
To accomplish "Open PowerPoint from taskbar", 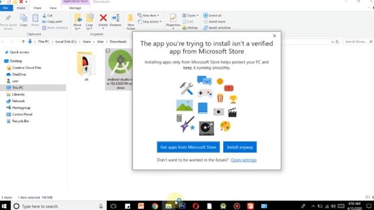I will (141, 206).
